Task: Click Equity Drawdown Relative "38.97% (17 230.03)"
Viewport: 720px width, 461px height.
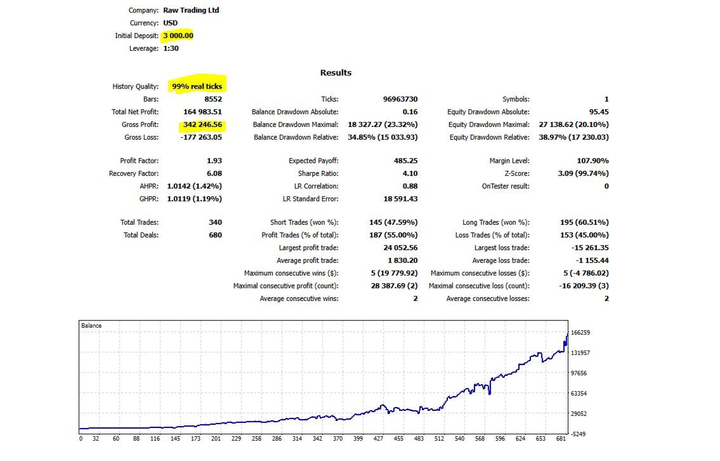Action: click(x=573, y=137)
